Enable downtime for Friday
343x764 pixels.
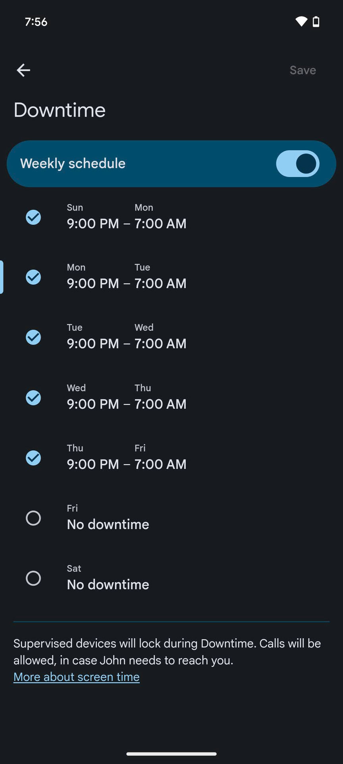[33, 518]
